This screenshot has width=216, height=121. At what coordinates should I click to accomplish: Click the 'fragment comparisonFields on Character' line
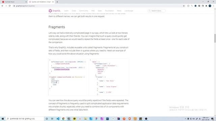[67, 77]
